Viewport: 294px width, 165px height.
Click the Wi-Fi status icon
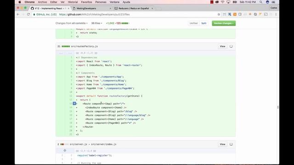click(222, 2)
